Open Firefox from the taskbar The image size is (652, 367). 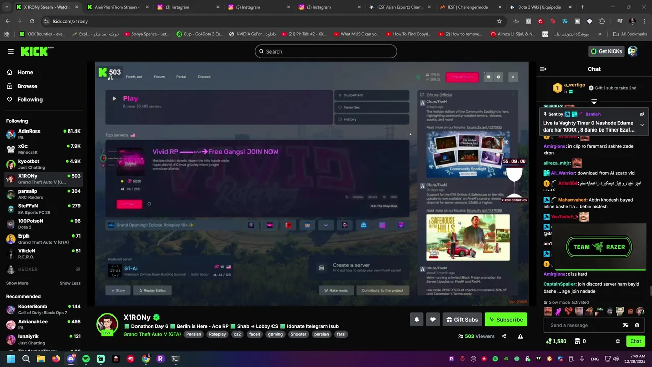pos(56,359)
